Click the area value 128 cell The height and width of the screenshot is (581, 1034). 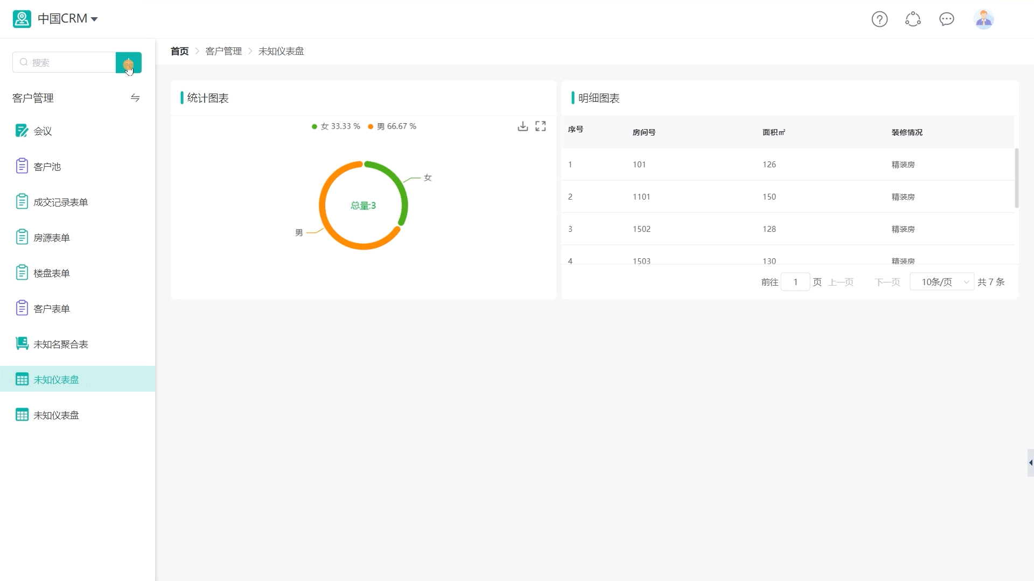click(769, 229)
